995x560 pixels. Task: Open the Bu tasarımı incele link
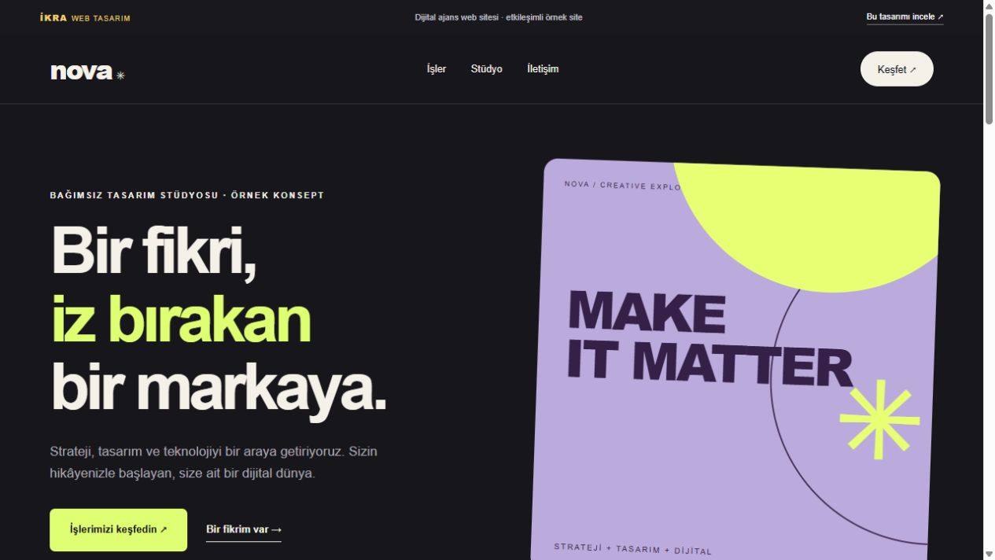tap(905, 17)
